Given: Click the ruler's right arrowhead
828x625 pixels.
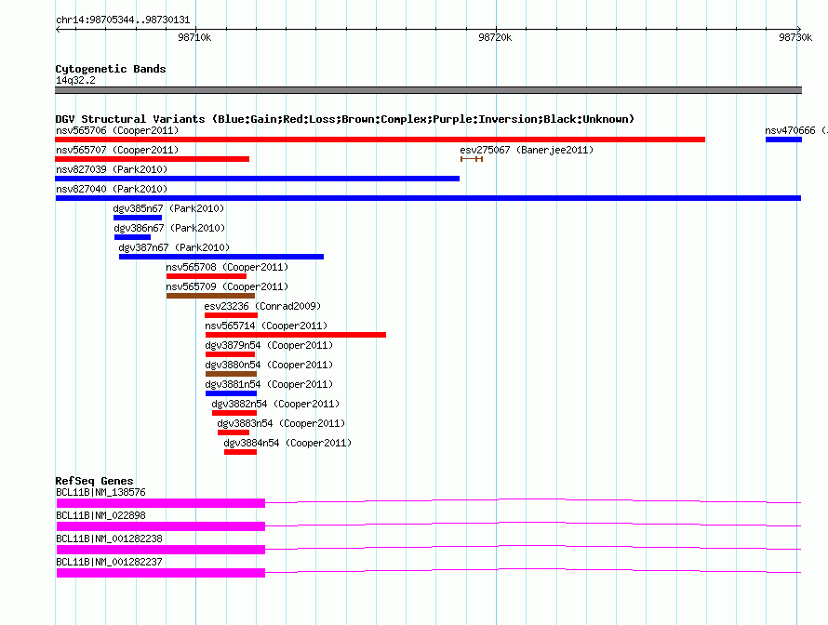Looking at the screenshot, I should [x=798, y=29].
